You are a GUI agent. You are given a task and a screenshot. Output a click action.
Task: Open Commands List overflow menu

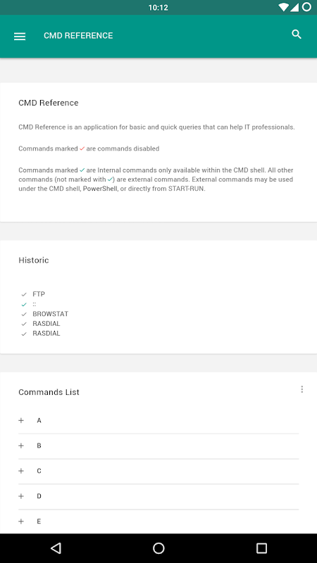tap(302, 389)
